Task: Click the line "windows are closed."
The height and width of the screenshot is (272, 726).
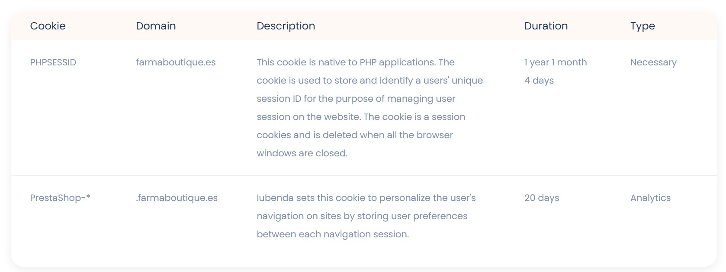Action: [x=302, y=153]
